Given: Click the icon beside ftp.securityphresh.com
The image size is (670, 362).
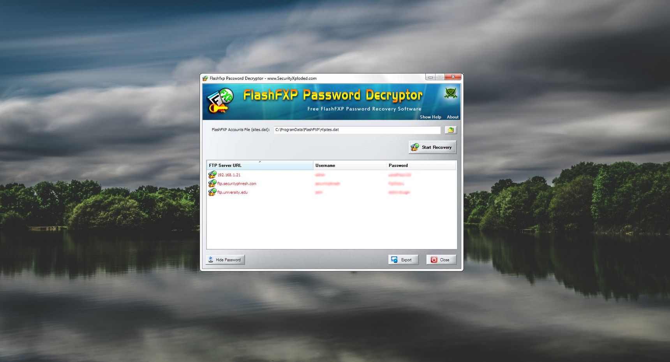Looking at the screenshot, I should 212,183.
